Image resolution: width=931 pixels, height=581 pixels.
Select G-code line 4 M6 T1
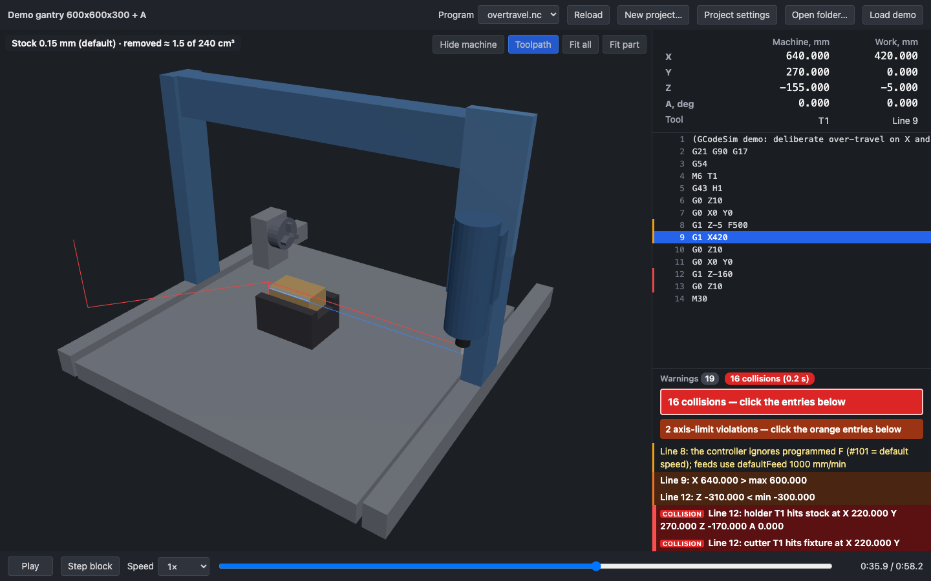click(x=792, y=176)
